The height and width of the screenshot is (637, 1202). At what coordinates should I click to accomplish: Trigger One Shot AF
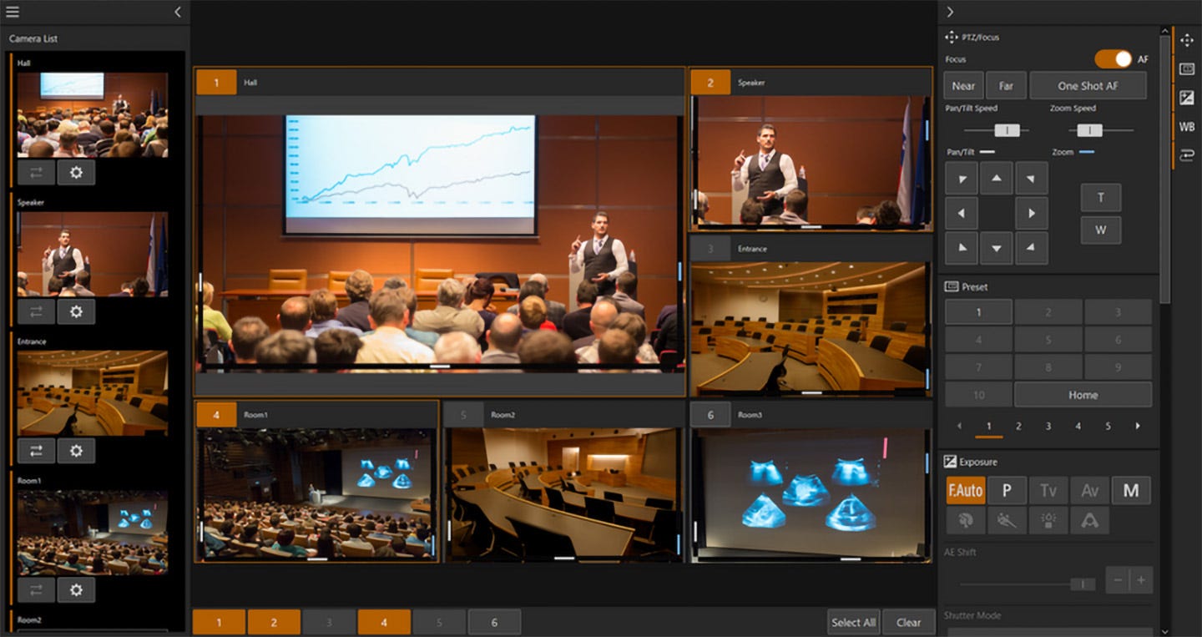click(x=1088, y=85)
